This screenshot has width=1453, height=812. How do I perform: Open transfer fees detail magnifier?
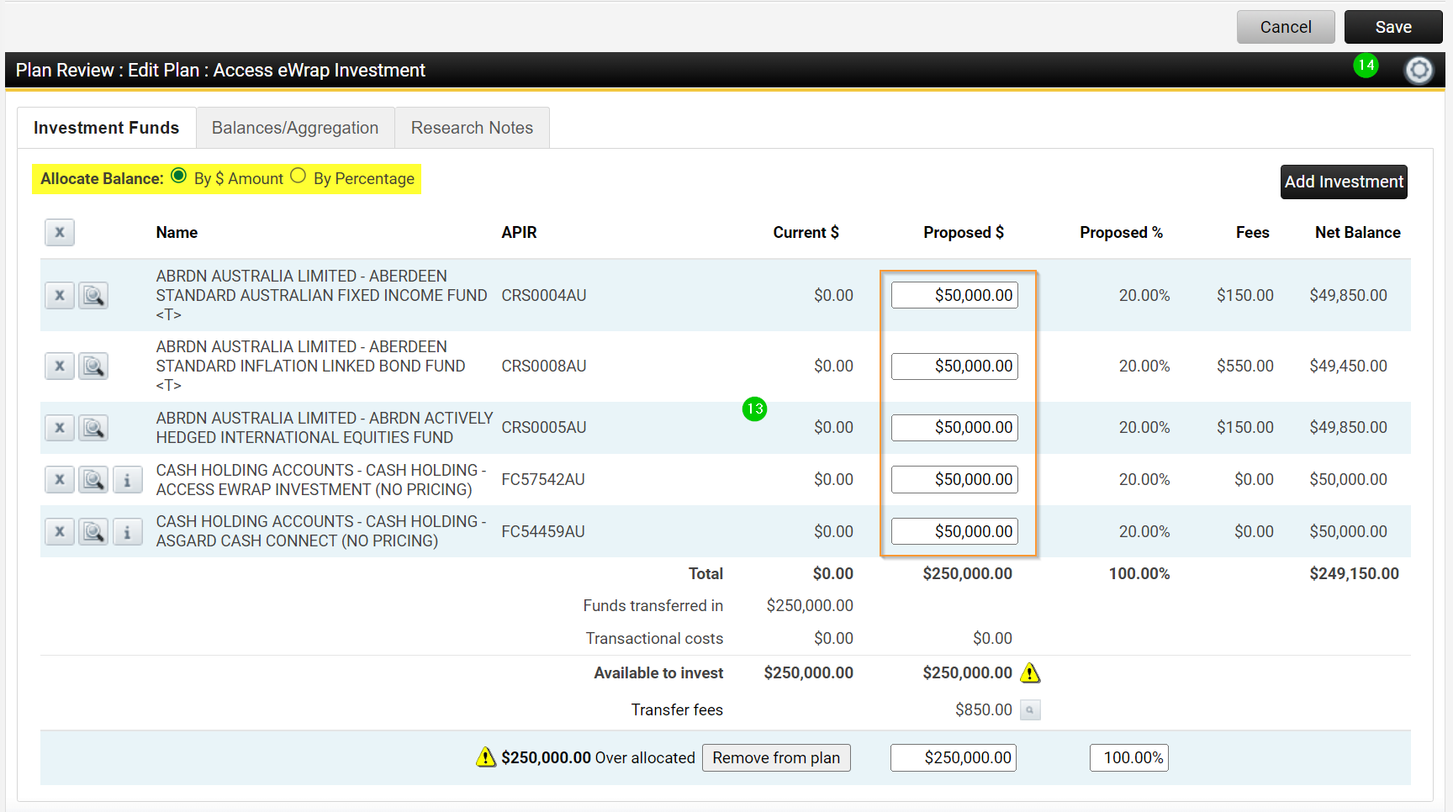(1030, 710)
